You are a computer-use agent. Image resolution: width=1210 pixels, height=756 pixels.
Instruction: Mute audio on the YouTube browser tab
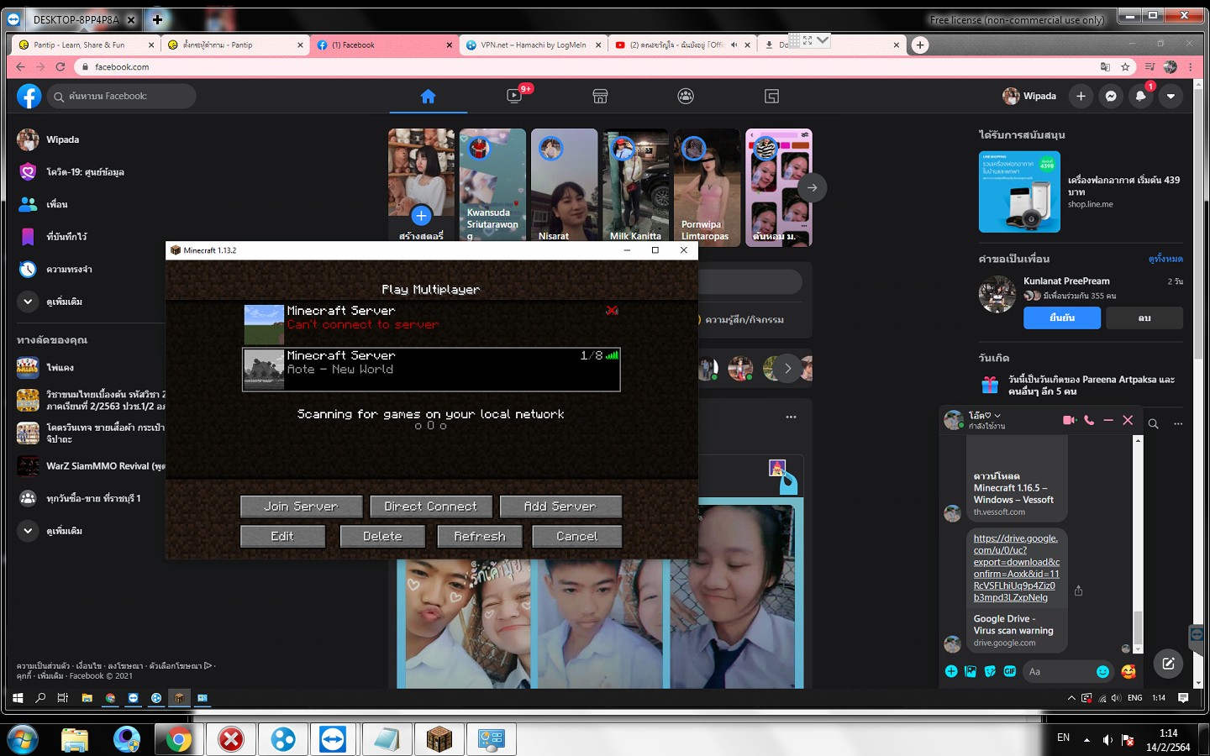click(x=734, y=45)
